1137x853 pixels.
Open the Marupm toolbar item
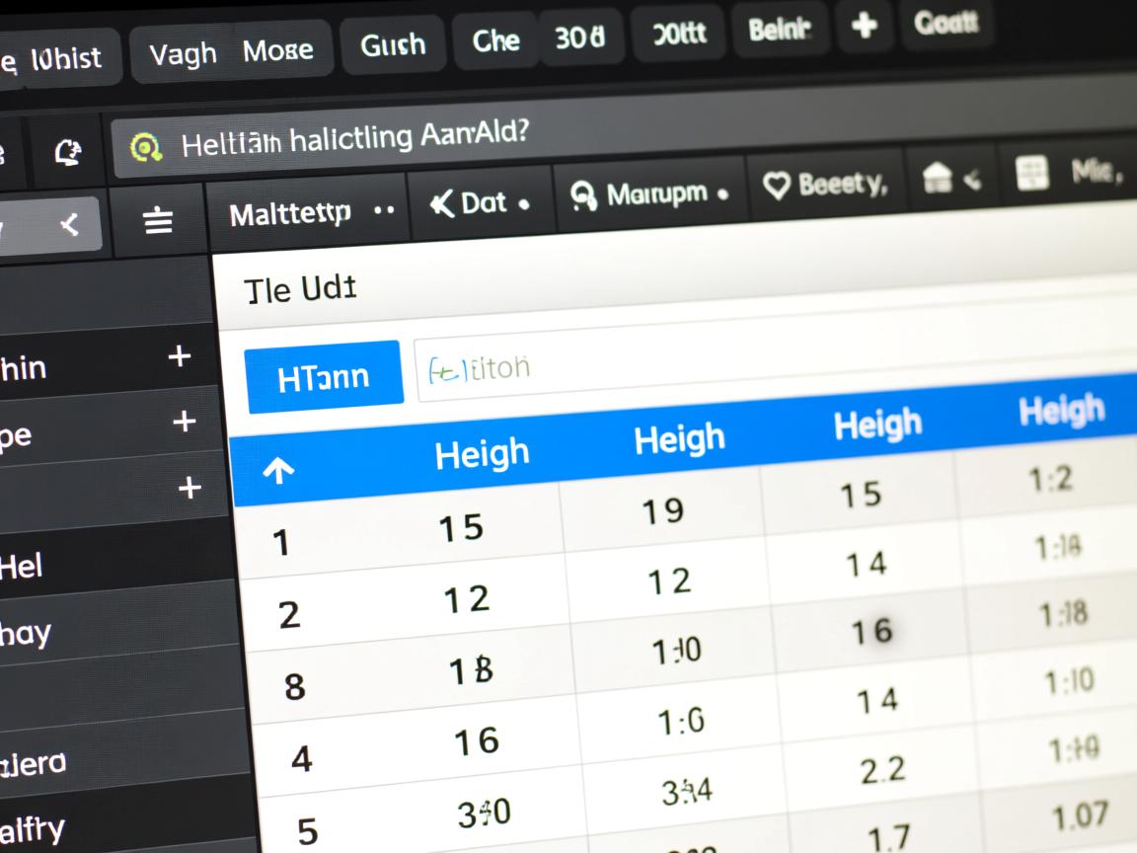point(650,194)
